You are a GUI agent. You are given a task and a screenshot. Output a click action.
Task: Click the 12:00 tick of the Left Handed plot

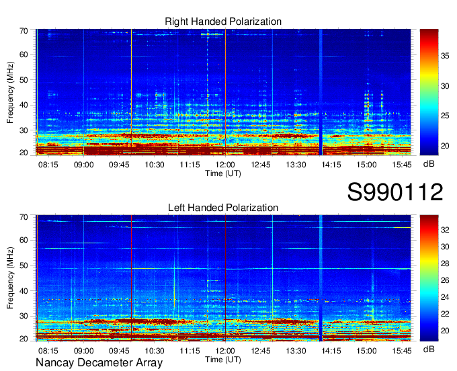pyautogui.click(x=225, y=351)
